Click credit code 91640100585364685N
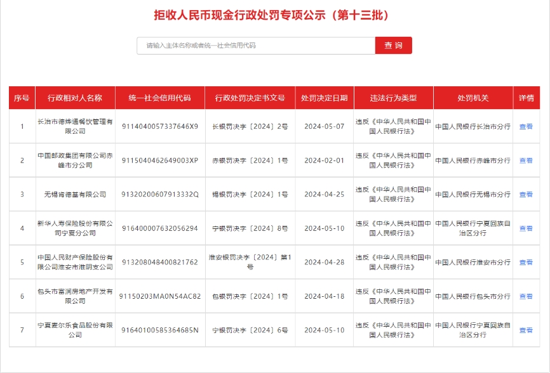 tap(160, 330)
